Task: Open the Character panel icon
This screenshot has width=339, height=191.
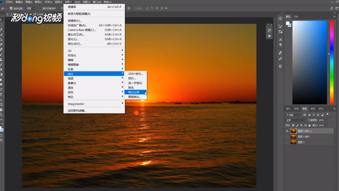Action: (280, 40)
